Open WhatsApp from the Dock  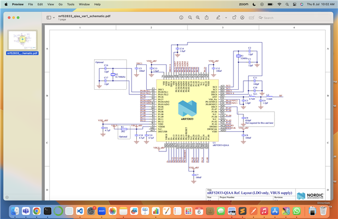pos(297,211)
